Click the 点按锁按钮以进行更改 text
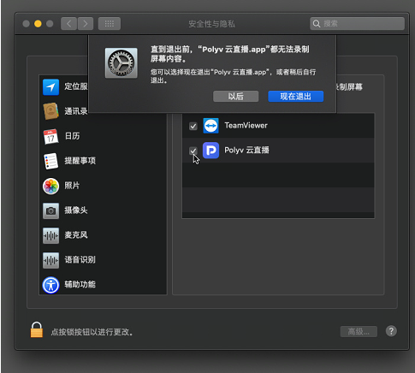Image resolution: width=415 pixels, height=373 pixels. pyautogui.click(x=92, y=332)
